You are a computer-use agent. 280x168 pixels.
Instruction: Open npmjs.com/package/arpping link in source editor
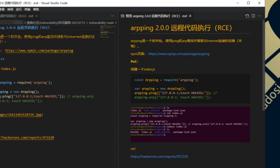click(39, 50)
